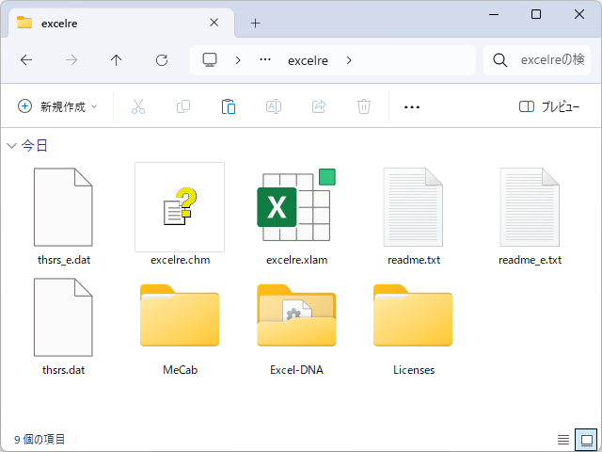
Task: Select the excelre.chm help file icon
Action: 180,207
